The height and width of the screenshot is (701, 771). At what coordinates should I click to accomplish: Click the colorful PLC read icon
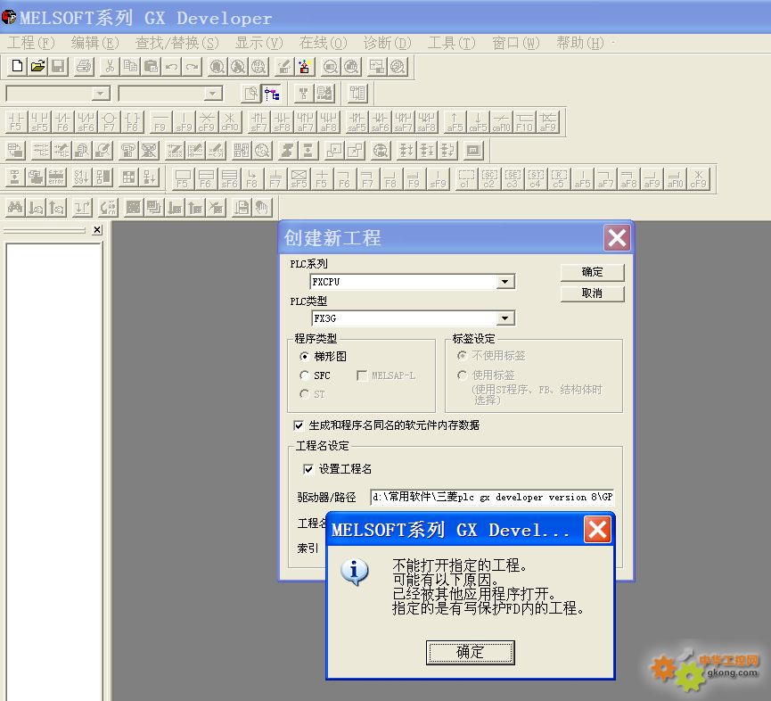coord(304,66)
